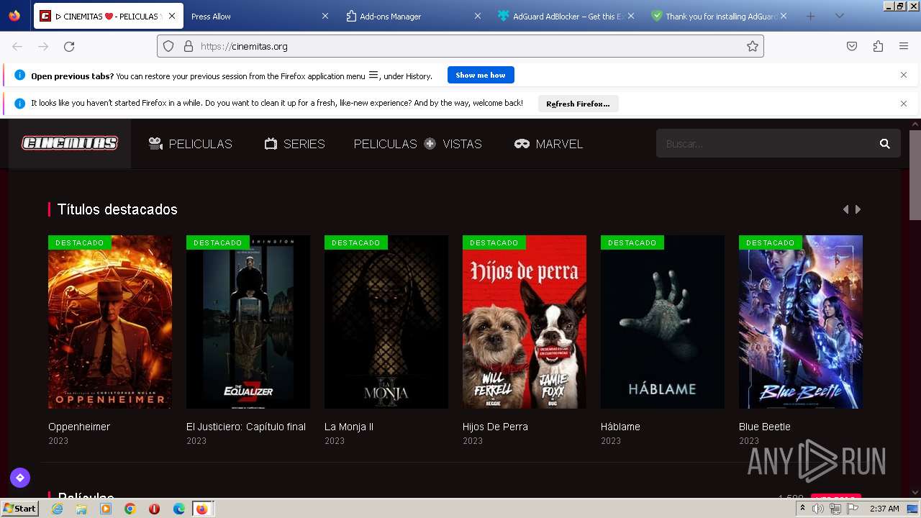Open the MARVEL menu item
This screenshot has width=921, height=518.
tap(548, 144)
